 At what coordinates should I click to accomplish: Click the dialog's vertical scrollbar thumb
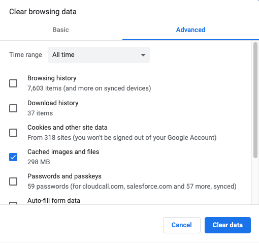point(255,100)
